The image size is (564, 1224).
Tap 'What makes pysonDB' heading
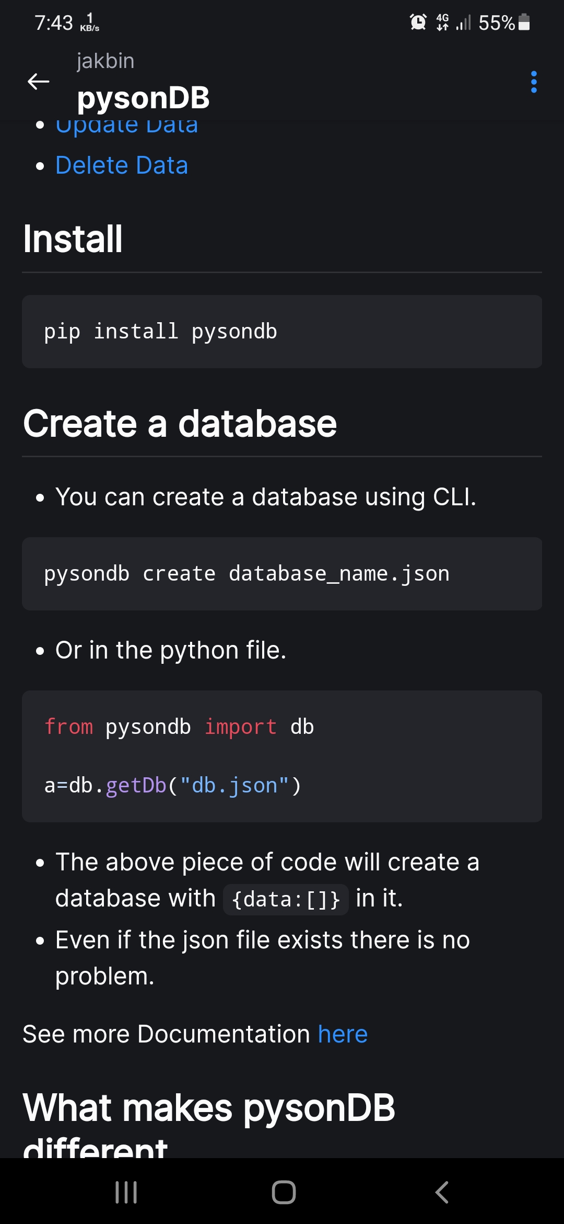tap(209, 1107)
